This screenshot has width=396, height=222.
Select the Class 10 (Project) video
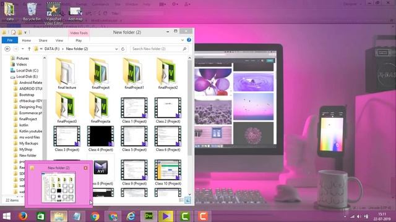[168, 173]
